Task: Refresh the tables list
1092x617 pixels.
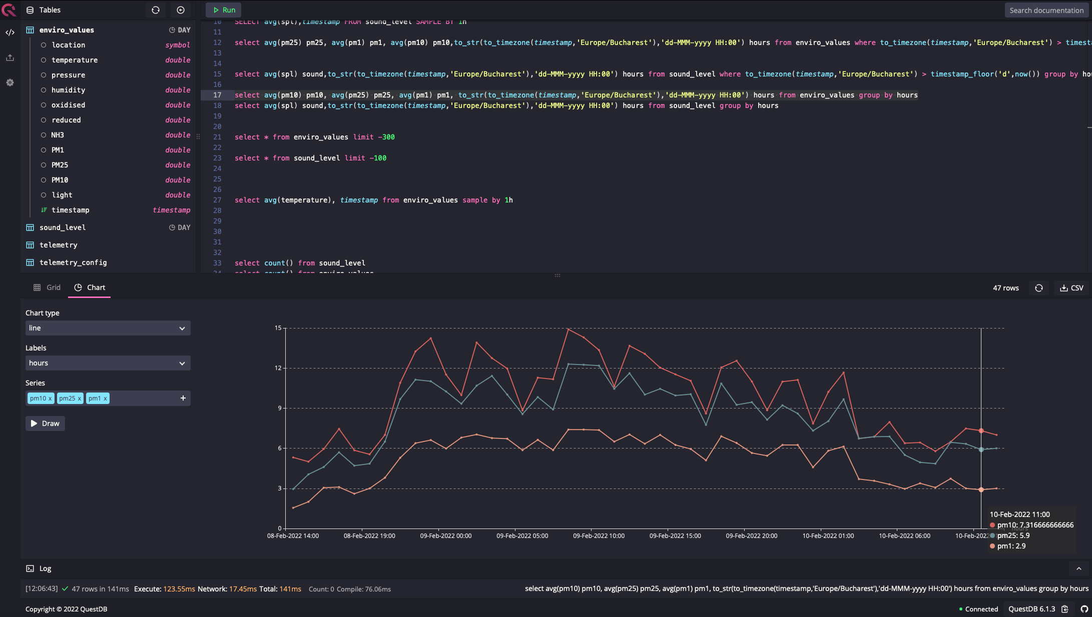Action: [x=156, y=10]
